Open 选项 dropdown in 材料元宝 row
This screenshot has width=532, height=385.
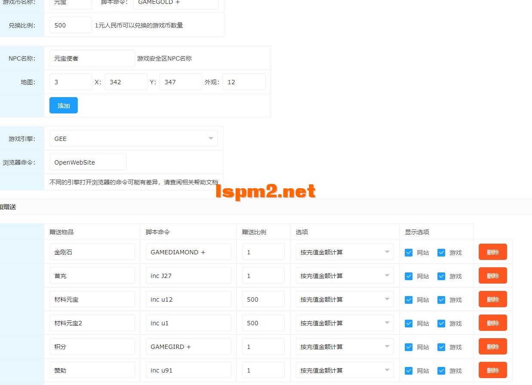(345, 299)
